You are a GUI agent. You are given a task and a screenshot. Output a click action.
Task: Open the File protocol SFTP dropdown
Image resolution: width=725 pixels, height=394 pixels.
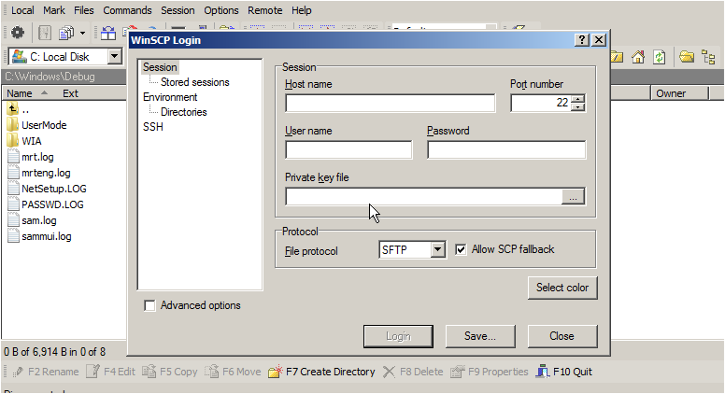pyautogui.click(x=437, y=250)
